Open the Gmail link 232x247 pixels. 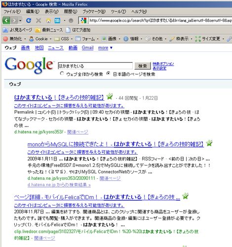[x=87, y=48]
